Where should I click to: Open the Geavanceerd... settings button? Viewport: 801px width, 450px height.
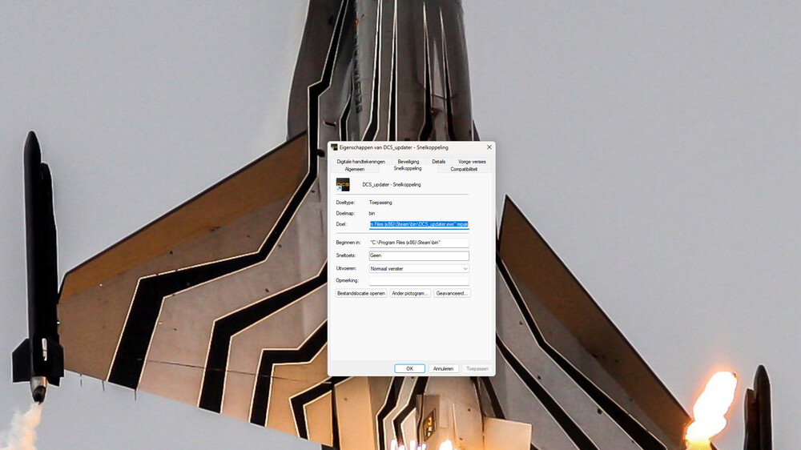click(452, 293)
